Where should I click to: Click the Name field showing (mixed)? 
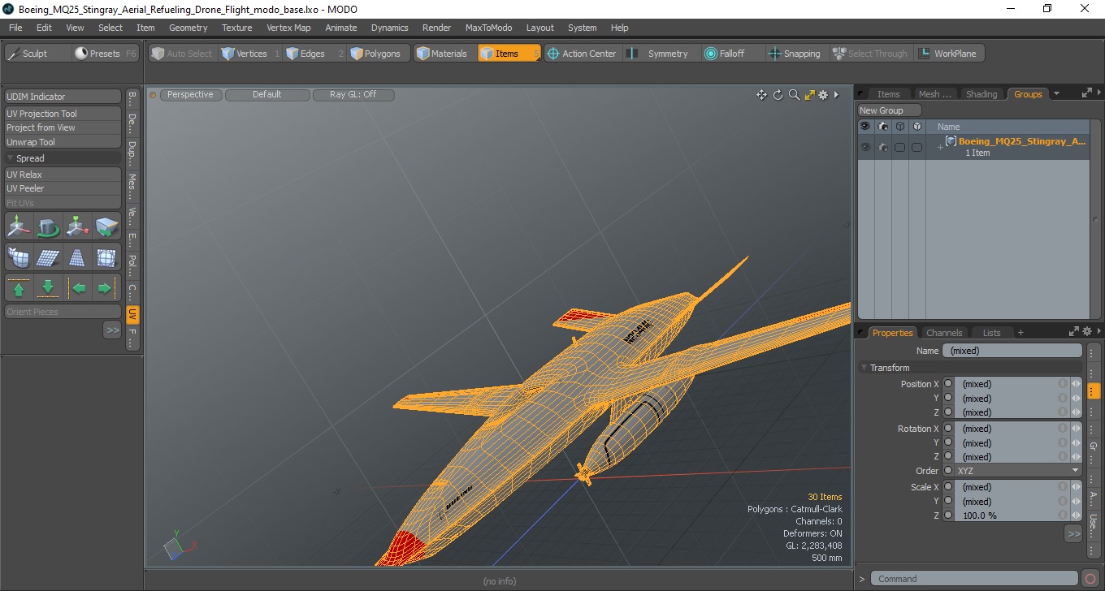pos(1012,351)
